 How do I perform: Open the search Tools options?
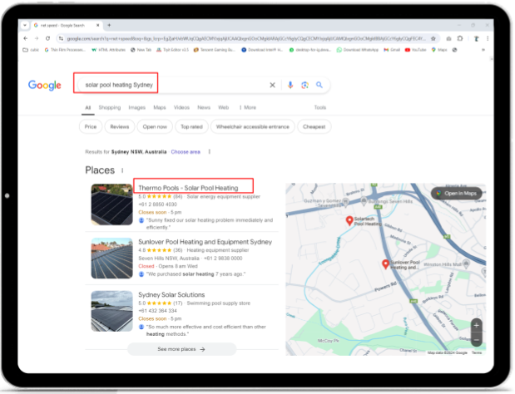pos(320,107)
